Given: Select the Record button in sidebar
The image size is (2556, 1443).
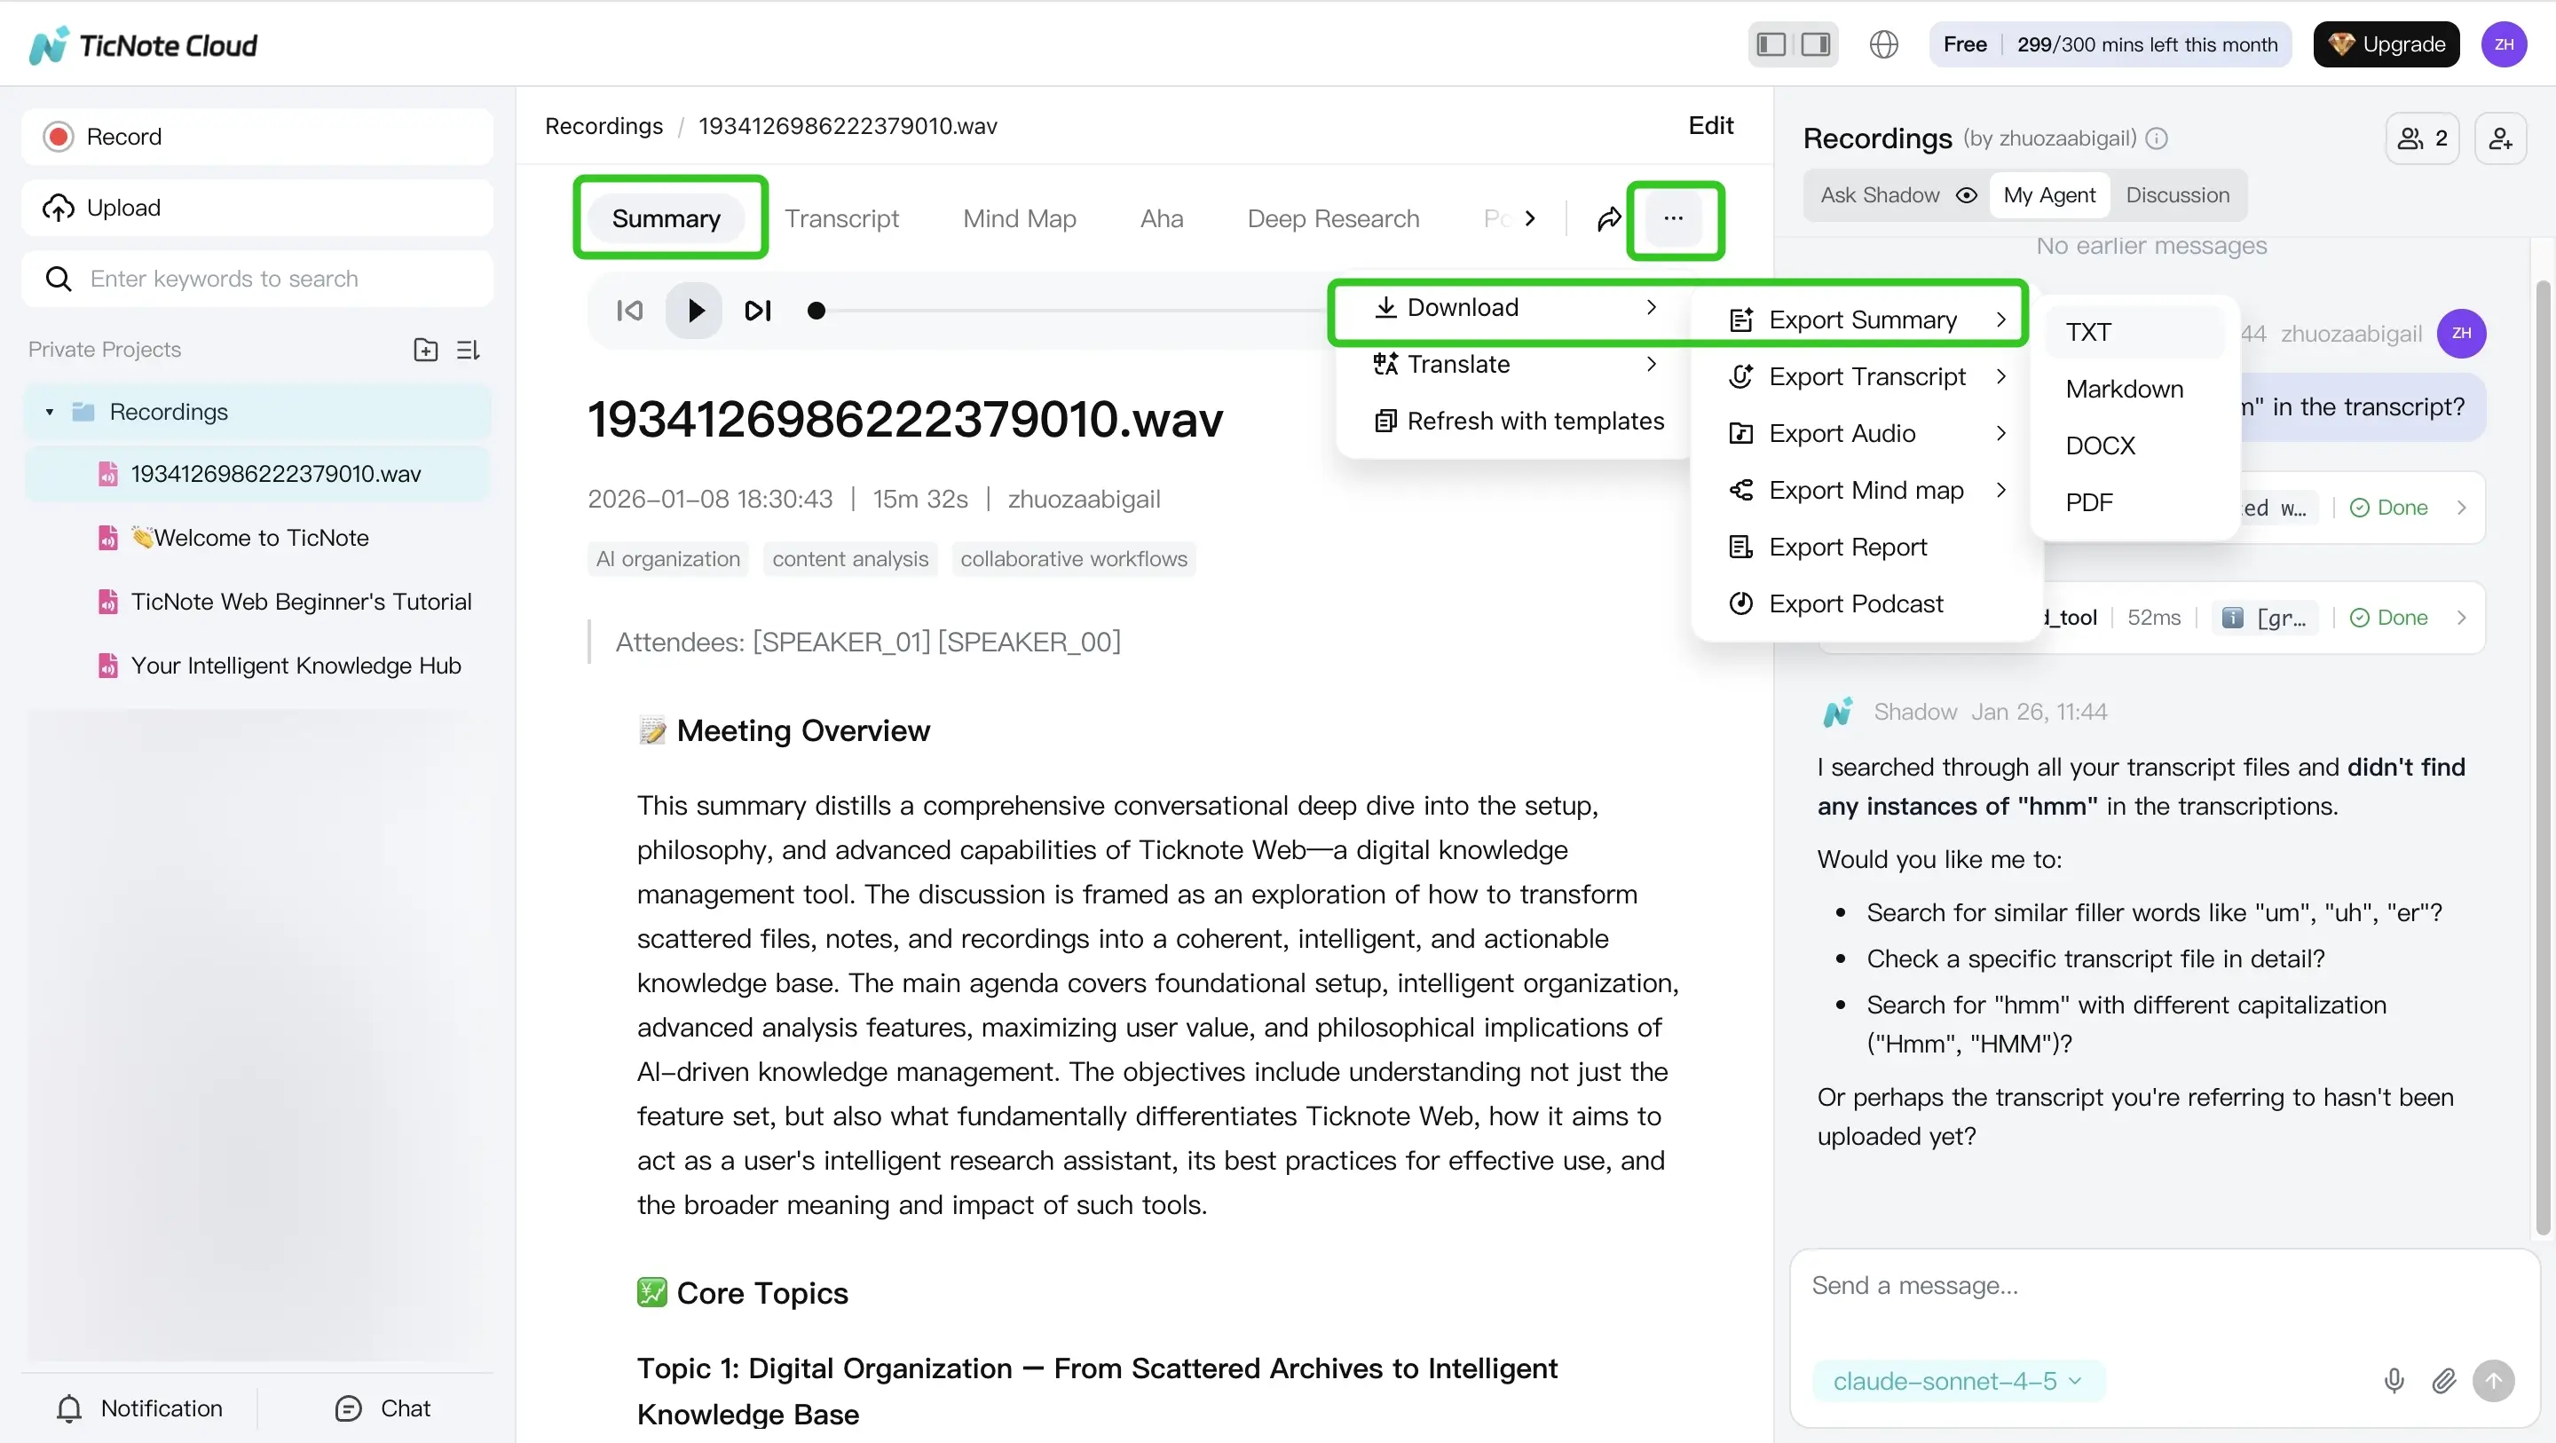Looking at the screenshot, I should (256, 136).
